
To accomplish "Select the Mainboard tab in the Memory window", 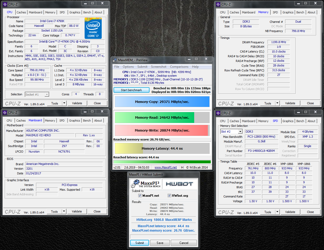I will (249, 12).
